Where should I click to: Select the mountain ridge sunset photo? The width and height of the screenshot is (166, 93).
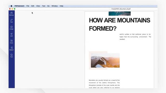pyautogui.click(x=105, y=60)
